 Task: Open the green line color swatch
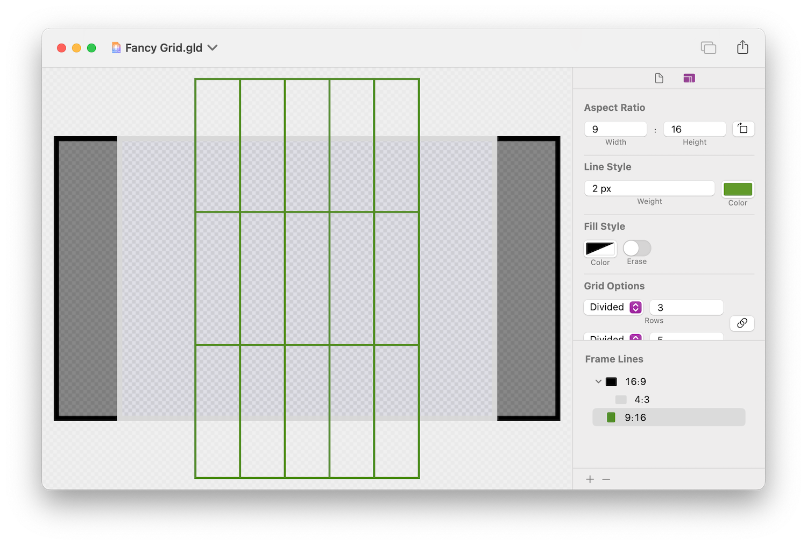coord(738,189)
